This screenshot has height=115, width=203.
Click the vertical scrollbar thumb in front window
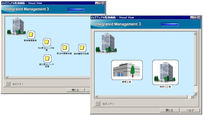point(195,60)
